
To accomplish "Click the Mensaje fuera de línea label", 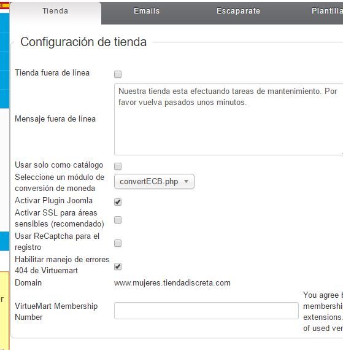I will tap(55, 119).
